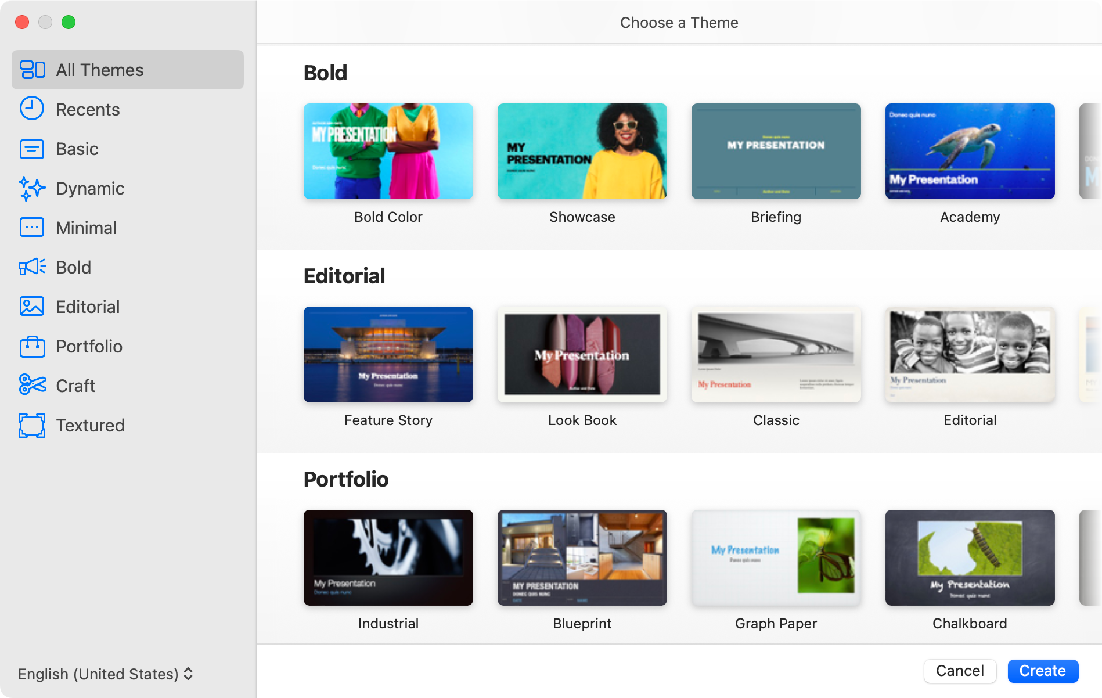Choose the Dynamic sparkles icon
Image resolution: width=1102 pixels, height=698 pixels.
coord(32,188)
